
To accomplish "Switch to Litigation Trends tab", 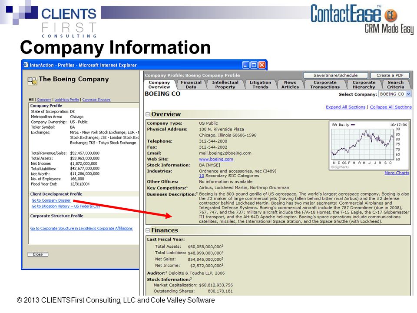I will tap(260, 85).
